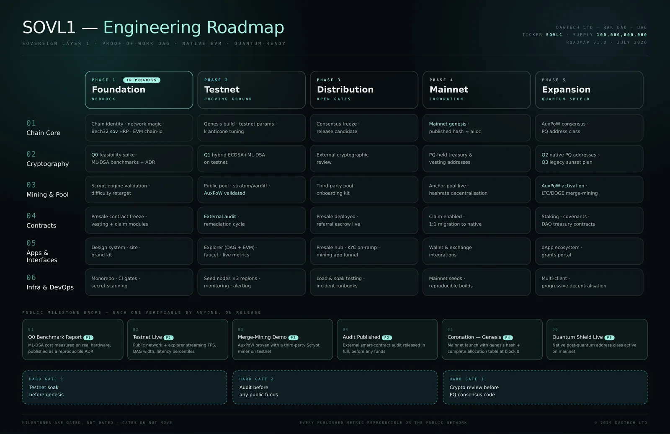Click the Presale deployed referral escrow cell
Screen dimensions: 670x434
(x=364, y=220)
